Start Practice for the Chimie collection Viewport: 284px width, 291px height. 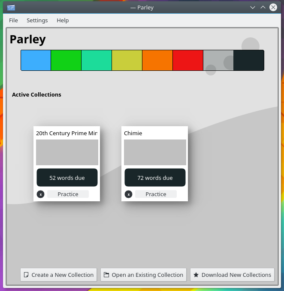pos(156,194)
